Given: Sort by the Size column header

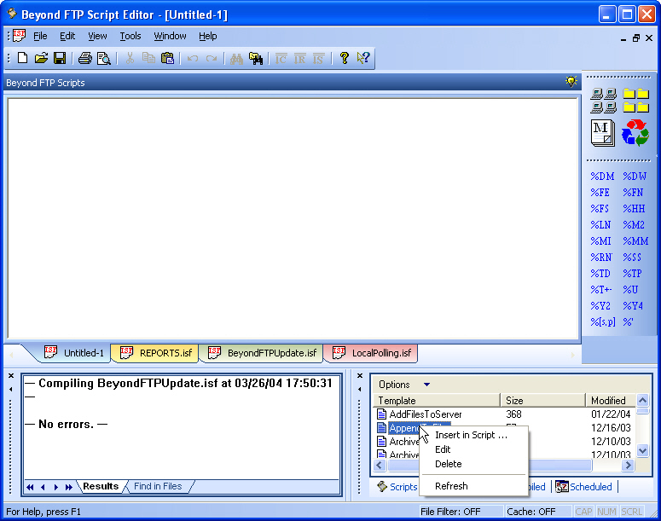Looking at the screenshot, I should point(543,401).
